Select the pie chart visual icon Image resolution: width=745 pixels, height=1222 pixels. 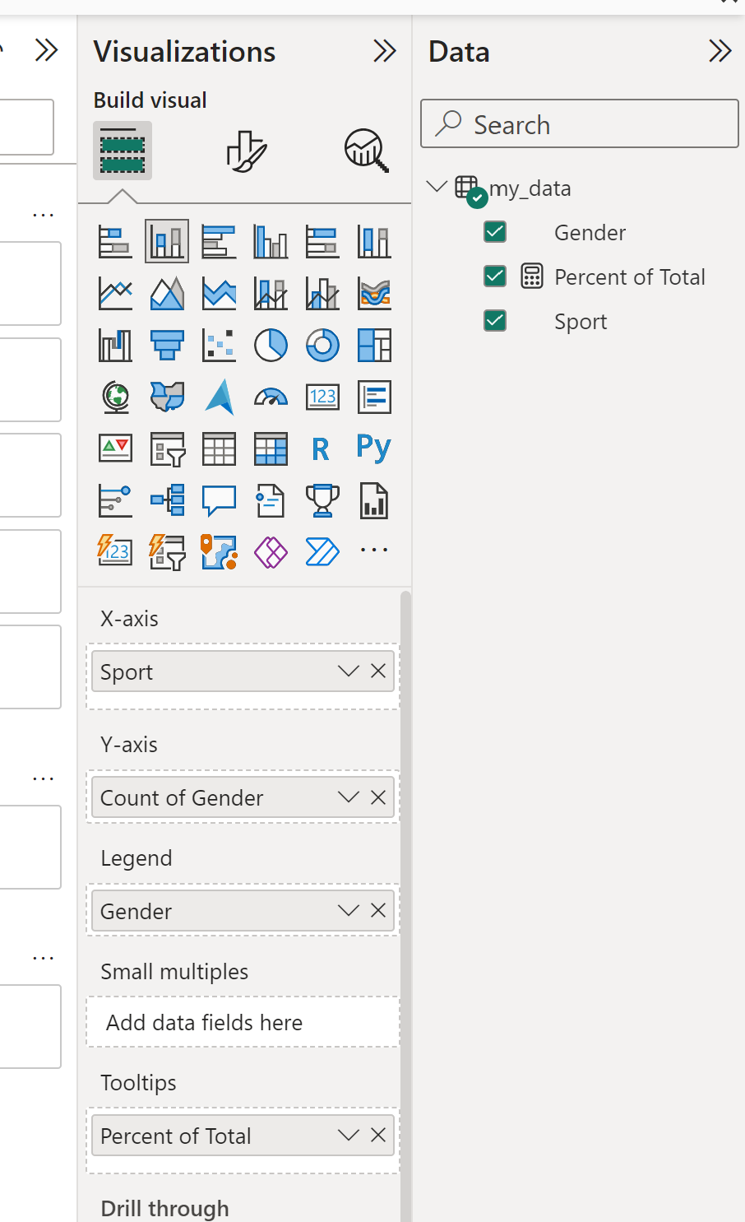click(x=271, y=346)
